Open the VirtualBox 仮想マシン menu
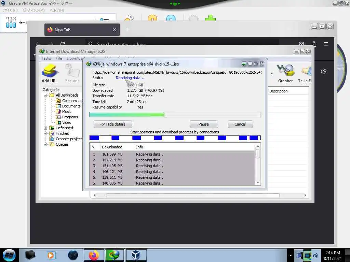The image size is (350, 262). coord(34,10)
